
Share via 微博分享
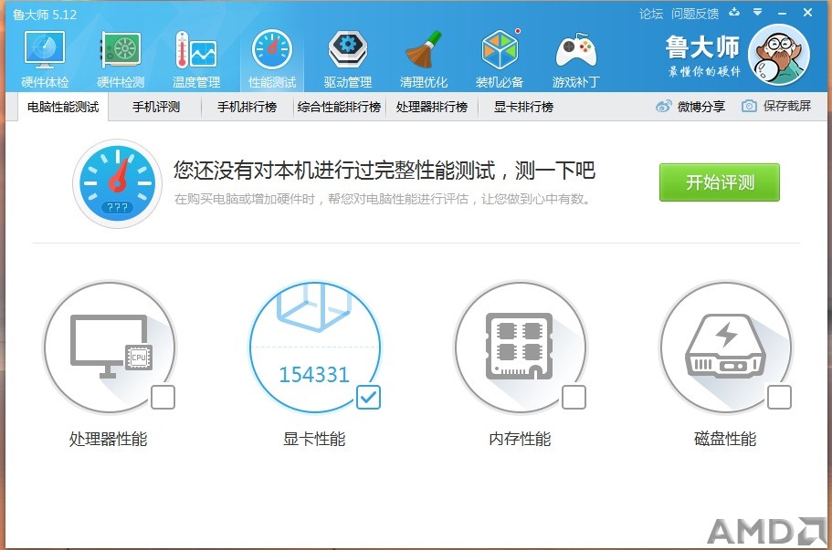click(x=690, y=107)
